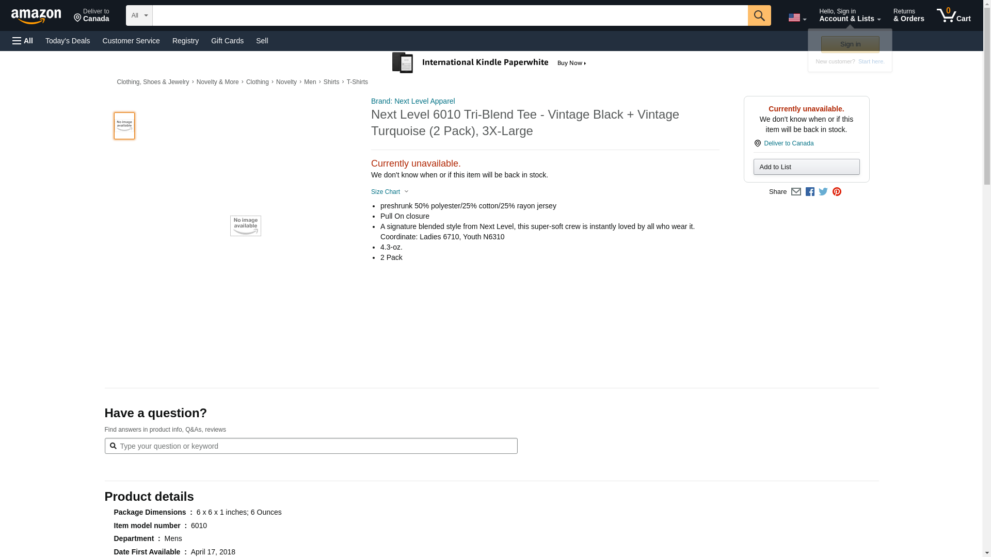Go to Customer Service
The width and height of the screenshot is (991, 557).
point(131,41)
